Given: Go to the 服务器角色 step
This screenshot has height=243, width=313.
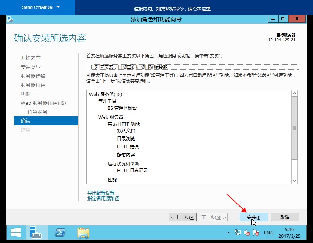Looking at the screenshot, I should (33, 85).
